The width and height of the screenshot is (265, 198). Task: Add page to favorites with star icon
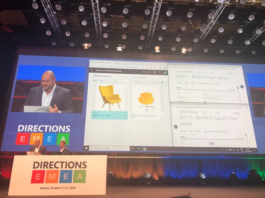tap(146, 67)
